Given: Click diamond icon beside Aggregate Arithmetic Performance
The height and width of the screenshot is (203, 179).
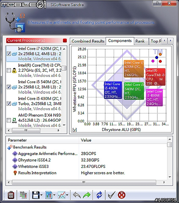Looking at the screenshot, I should pos(15,154).
